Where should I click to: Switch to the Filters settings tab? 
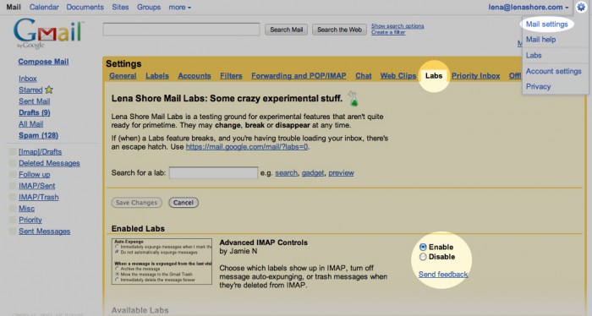coord(231,76)
